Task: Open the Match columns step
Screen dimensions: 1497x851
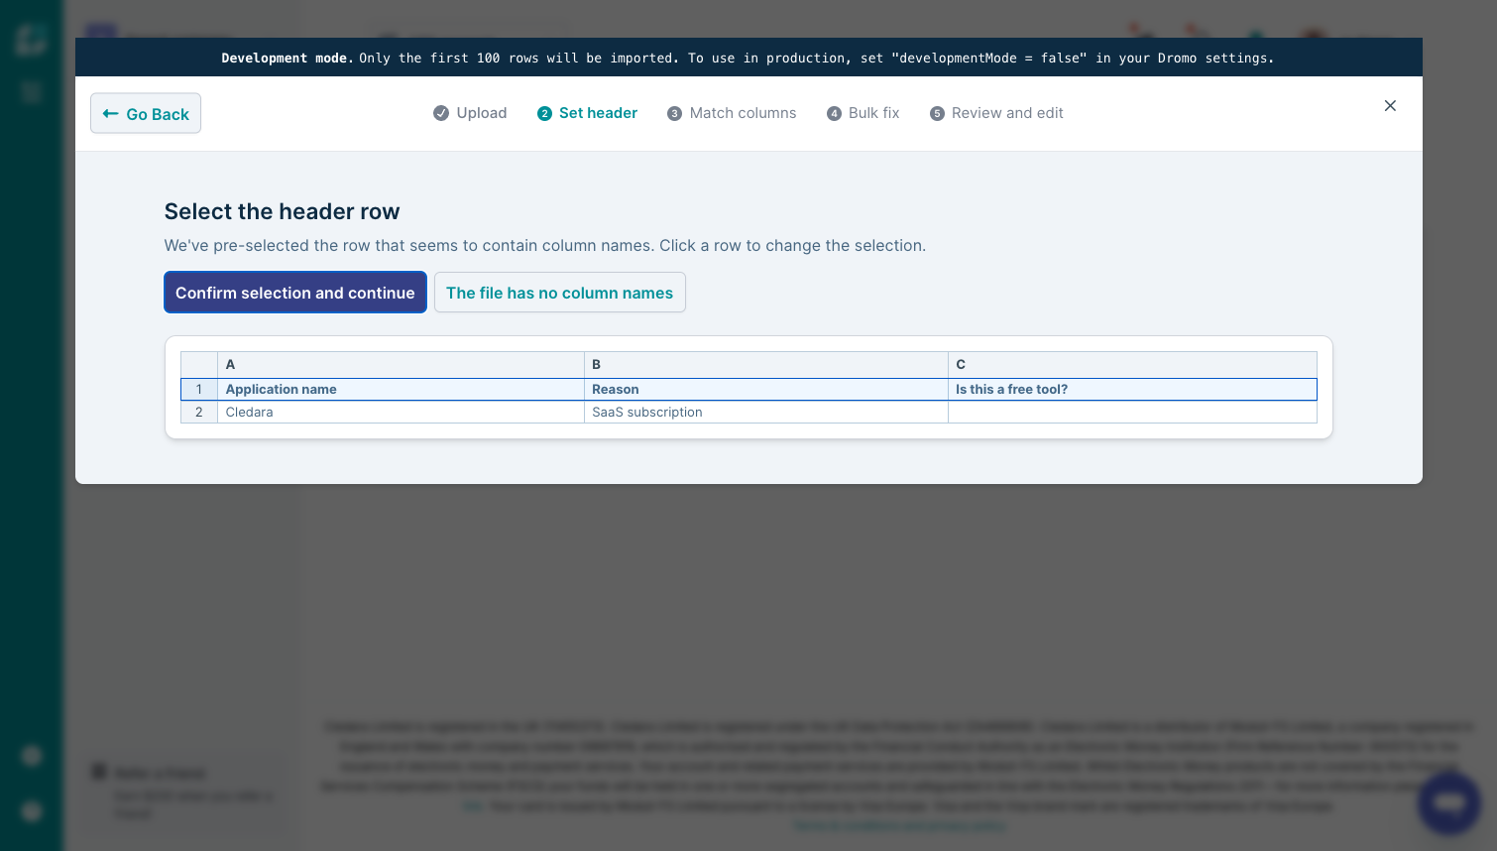Action: click(732, 113)
